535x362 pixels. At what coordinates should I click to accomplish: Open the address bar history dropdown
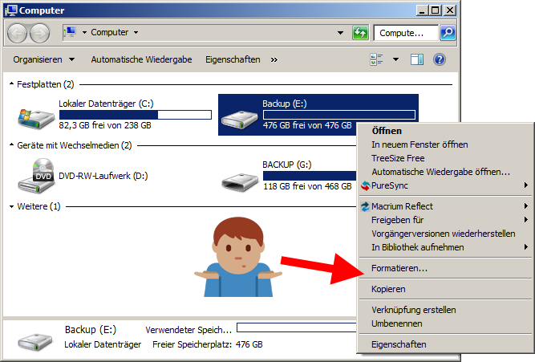click(x=340, y=33)
